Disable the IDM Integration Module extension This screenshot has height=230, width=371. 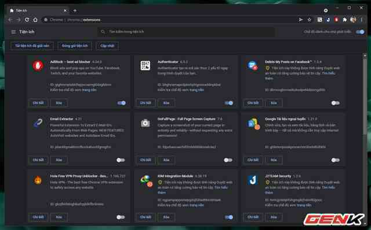click(x=229, y=217)
